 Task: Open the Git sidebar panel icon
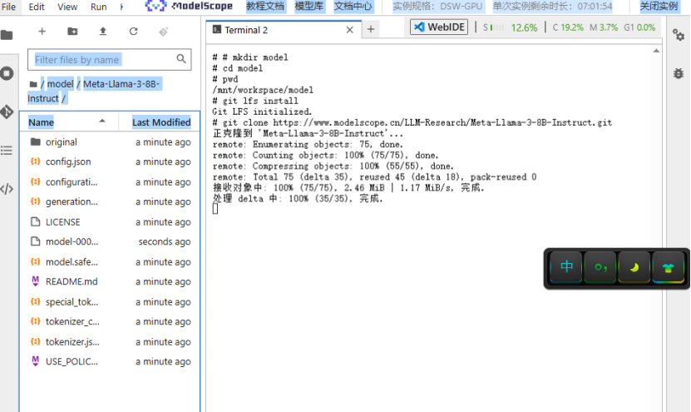pyautogui.click(x=7, y=112)
